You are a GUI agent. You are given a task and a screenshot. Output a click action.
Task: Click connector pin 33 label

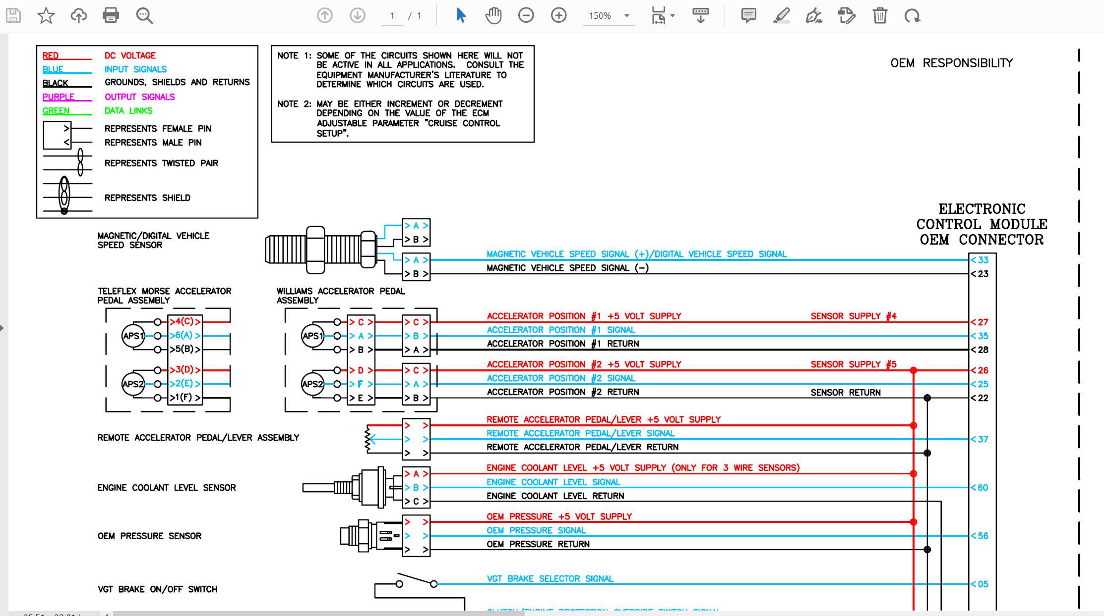point(980,260)
